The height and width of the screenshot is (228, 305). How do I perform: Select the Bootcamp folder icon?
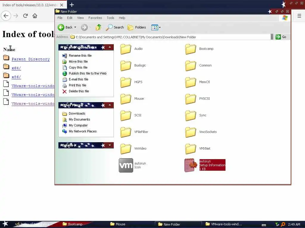pyautogui.click(x=191, y=49)
